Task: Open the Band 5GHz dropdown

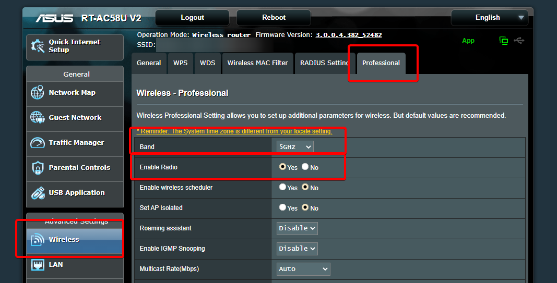Action: pos(295,147)
